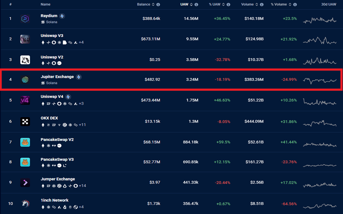Expand the +4 chains under 1inch Network
Viewport: 343px width, 214px height.
pyautogui.click(x=81, y=207)
